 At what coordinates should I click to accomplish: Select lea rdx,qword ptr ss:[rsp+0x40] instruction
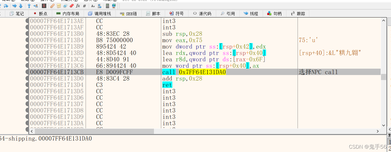(x=214, y=53)
